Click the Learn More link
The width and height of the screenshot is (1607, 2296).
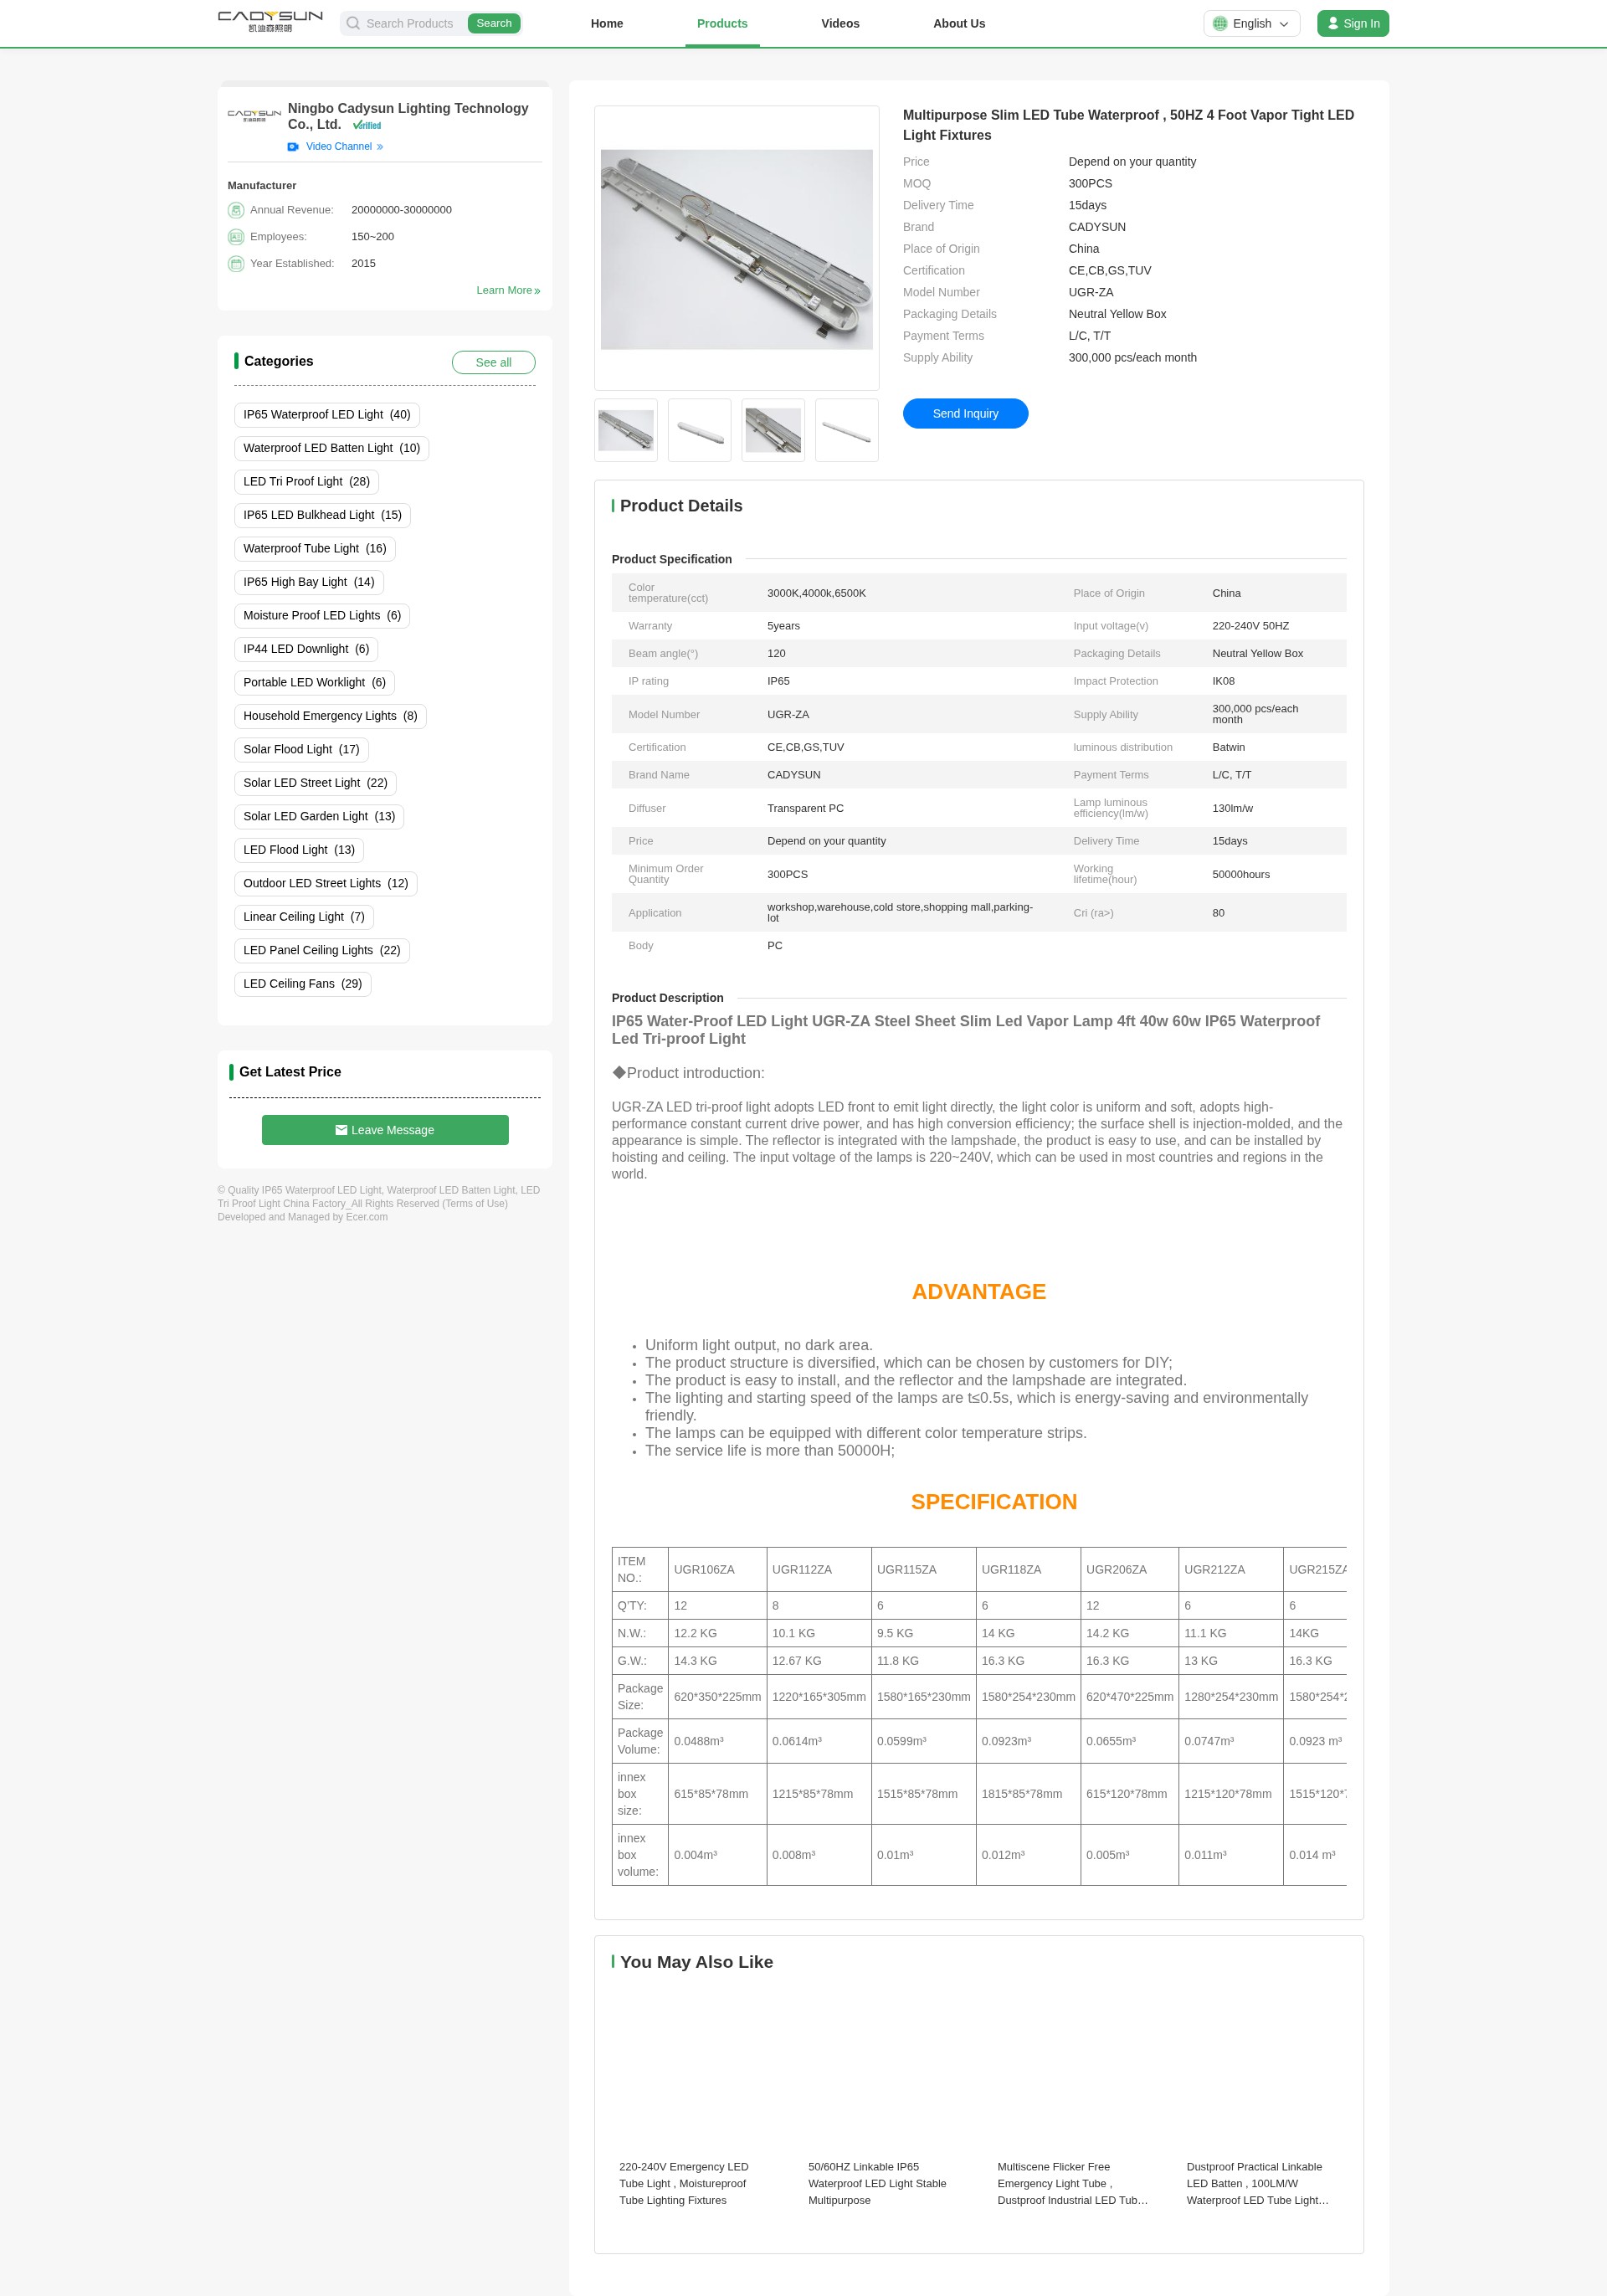[x=508, y=291]
